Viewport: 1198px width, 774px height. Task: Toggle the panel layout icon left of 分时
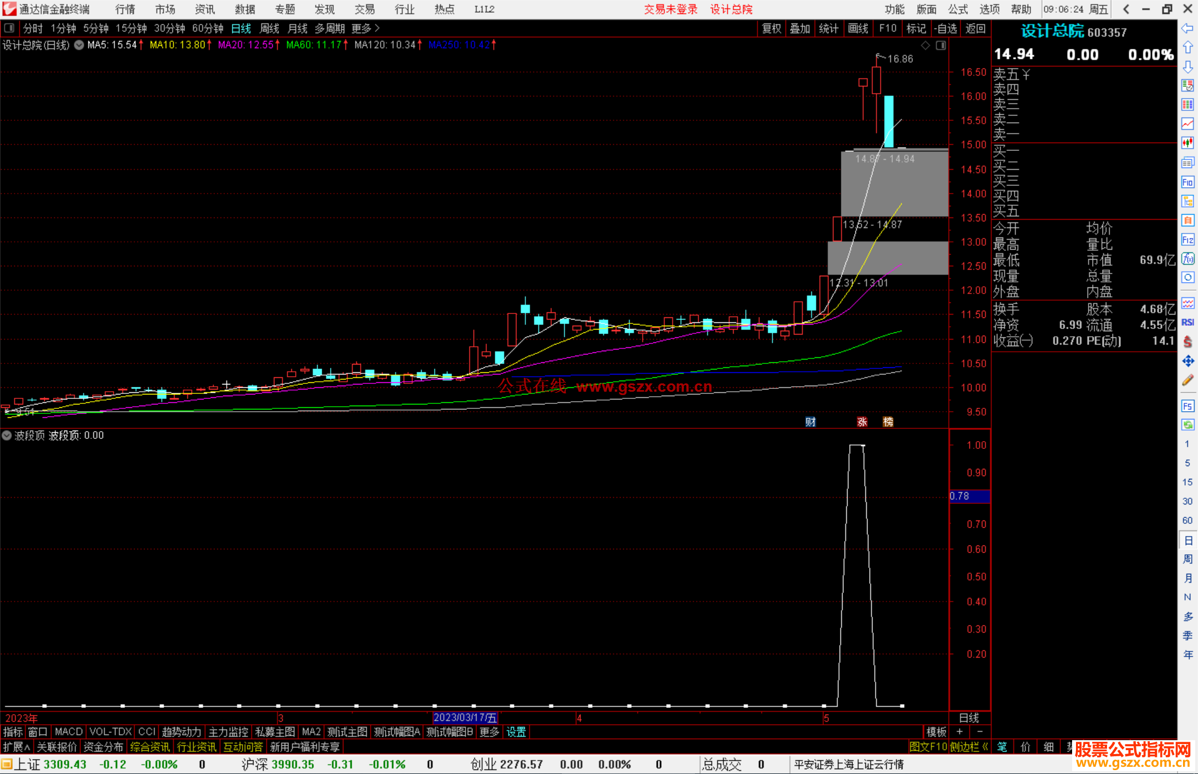(9, 28)
